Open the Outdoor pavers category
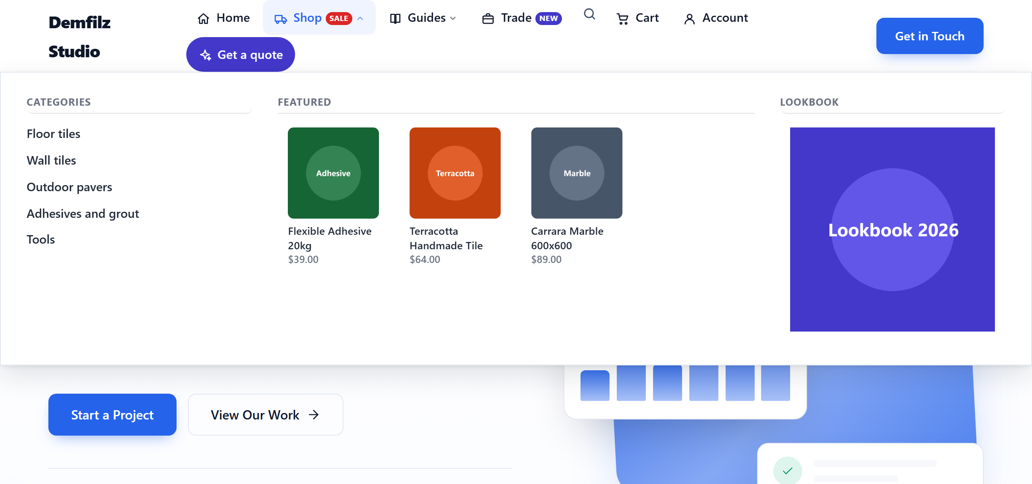 [69, 187]
